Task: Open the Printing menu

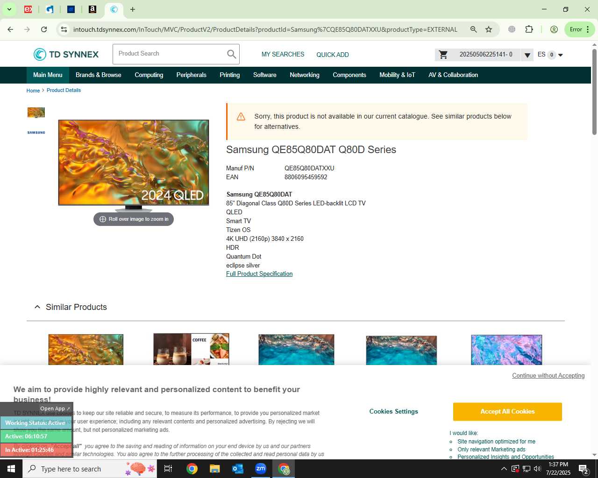Action: point(230,75)
